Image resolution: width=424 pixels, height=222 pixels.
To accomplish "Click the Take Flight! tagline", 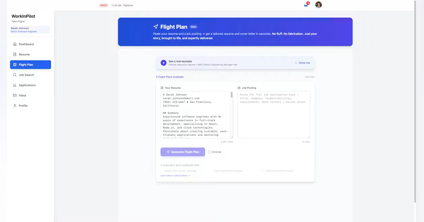I will click(18, 22).
